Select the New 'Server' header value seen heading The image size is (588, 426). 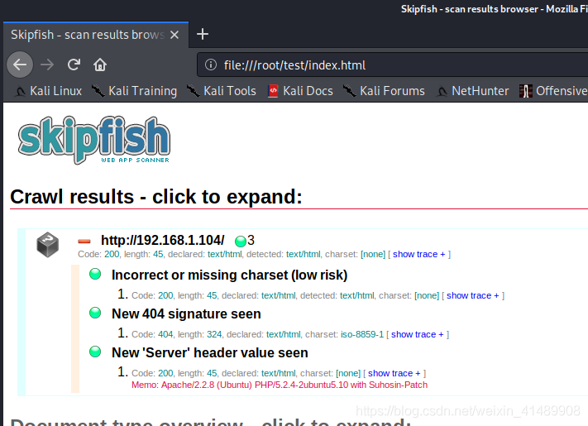(210, 352)
